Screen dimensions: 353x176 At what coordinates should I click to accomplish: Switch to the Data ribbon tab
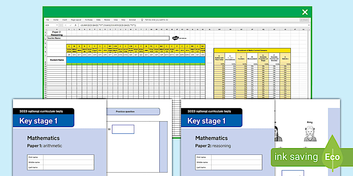tap(98, 20)
